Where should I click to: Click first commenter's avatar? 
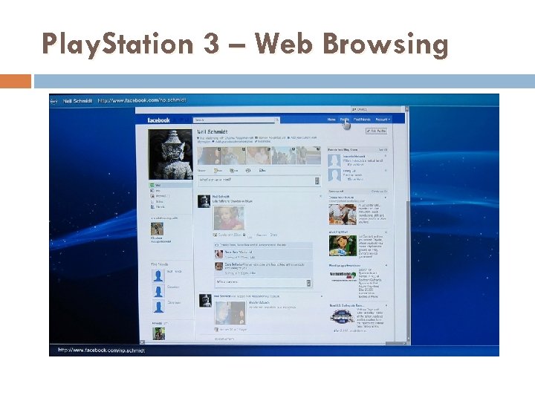[218, 254]
